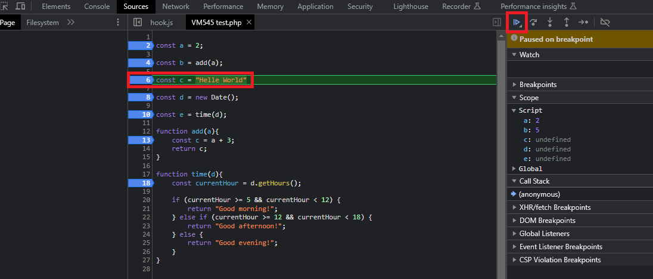Deactivate all breakpoints icon
Viewport: 653px width, 279px height.
[605, 23]
